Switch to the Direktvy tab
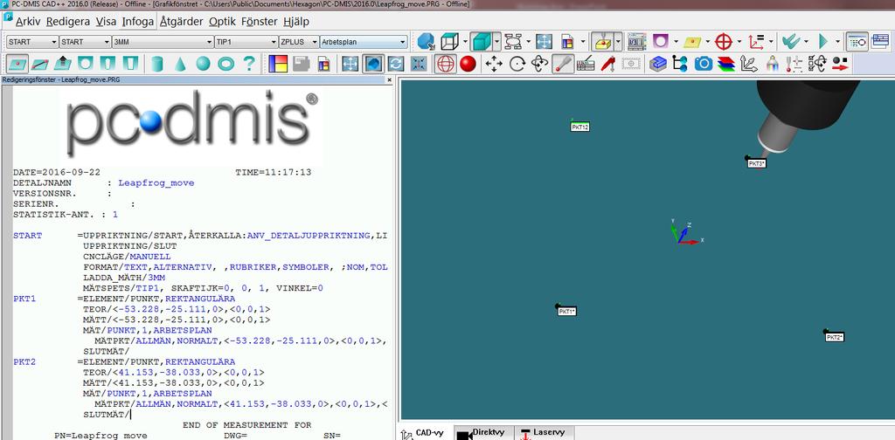Image resolution: width=895 pixels, height=440 pixels. (484, 433)
